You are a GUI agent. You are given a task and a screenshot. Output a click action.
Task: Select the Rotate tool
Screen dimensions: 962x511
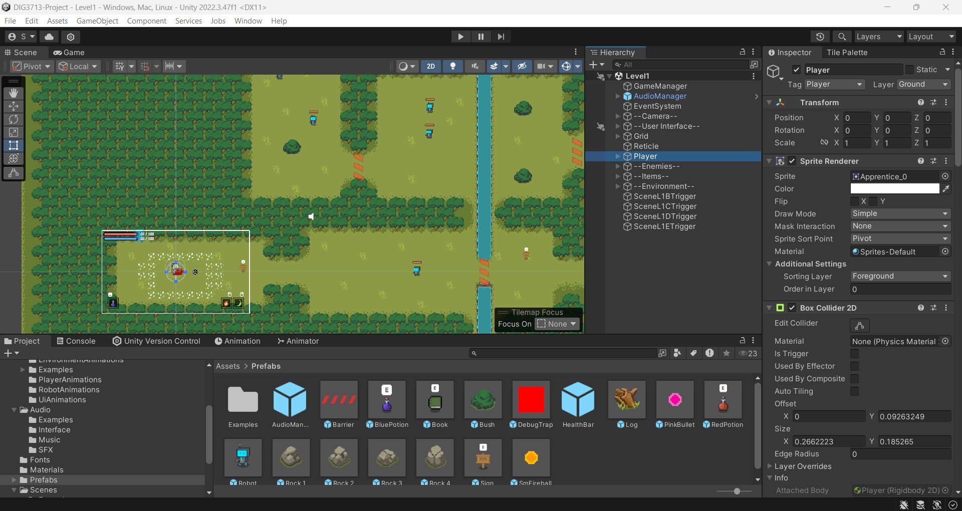click(x=14, y=119)
